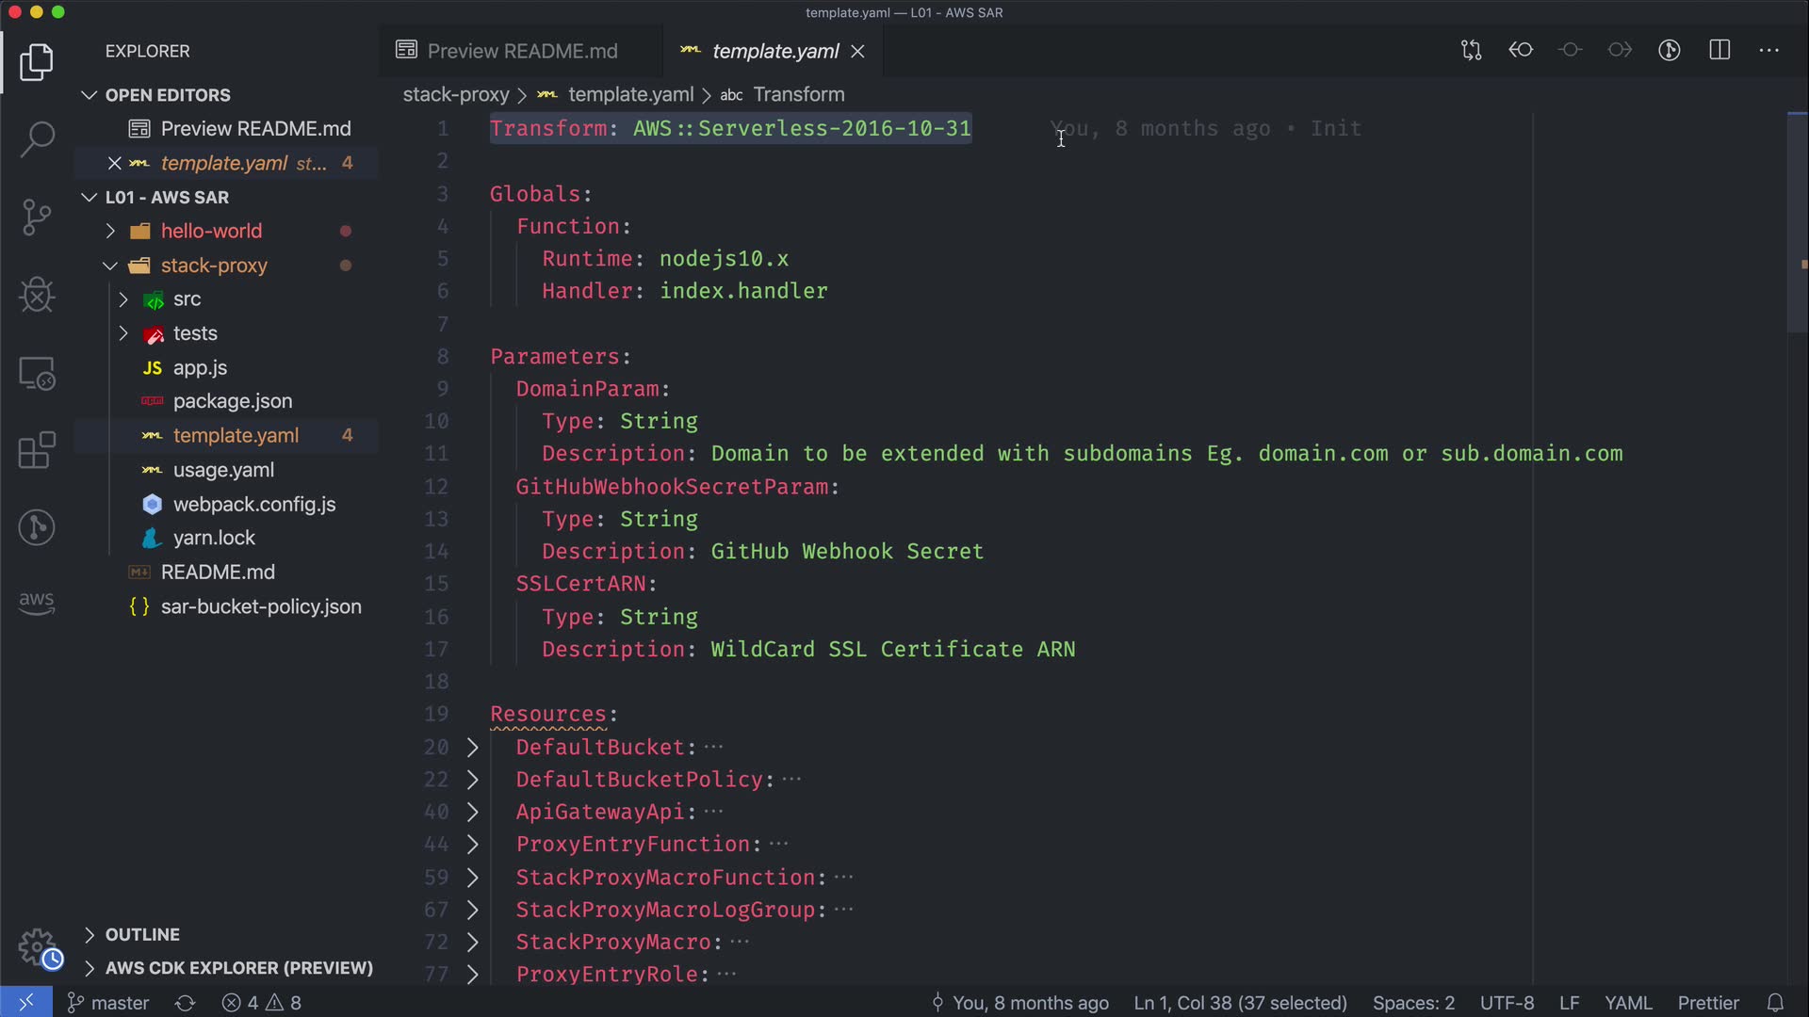Unfold the ProxyEntryFunction resource block
Viewport: 1809px width, 1017px height.
473,845
